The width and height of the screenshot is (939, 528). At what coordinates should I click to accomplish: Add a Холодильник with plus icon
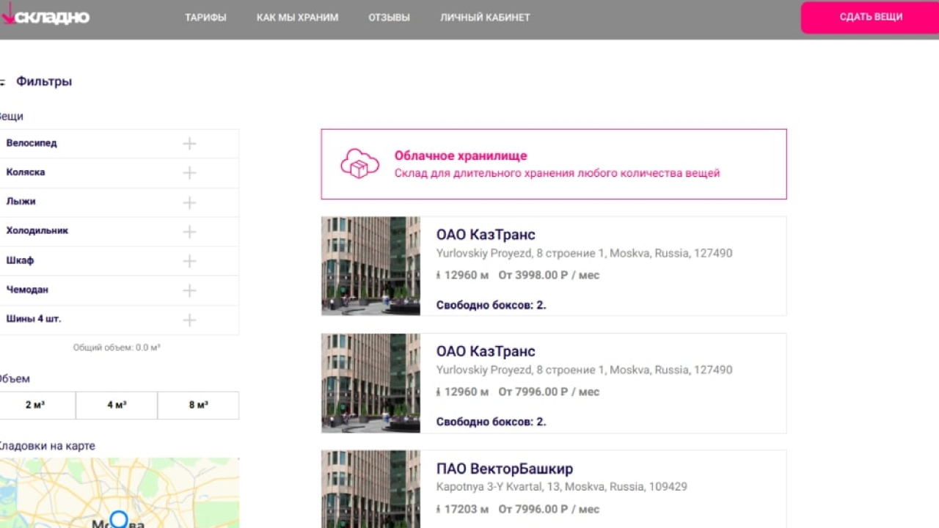click(x=189, y=232)
